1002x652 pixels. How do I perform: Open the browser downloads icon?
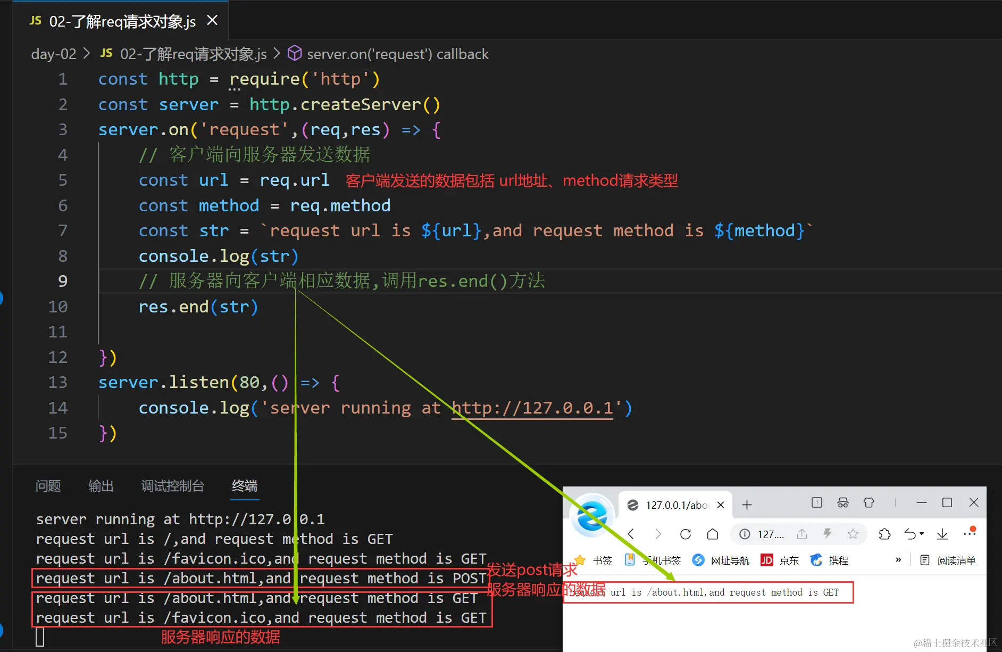[942, 534]
